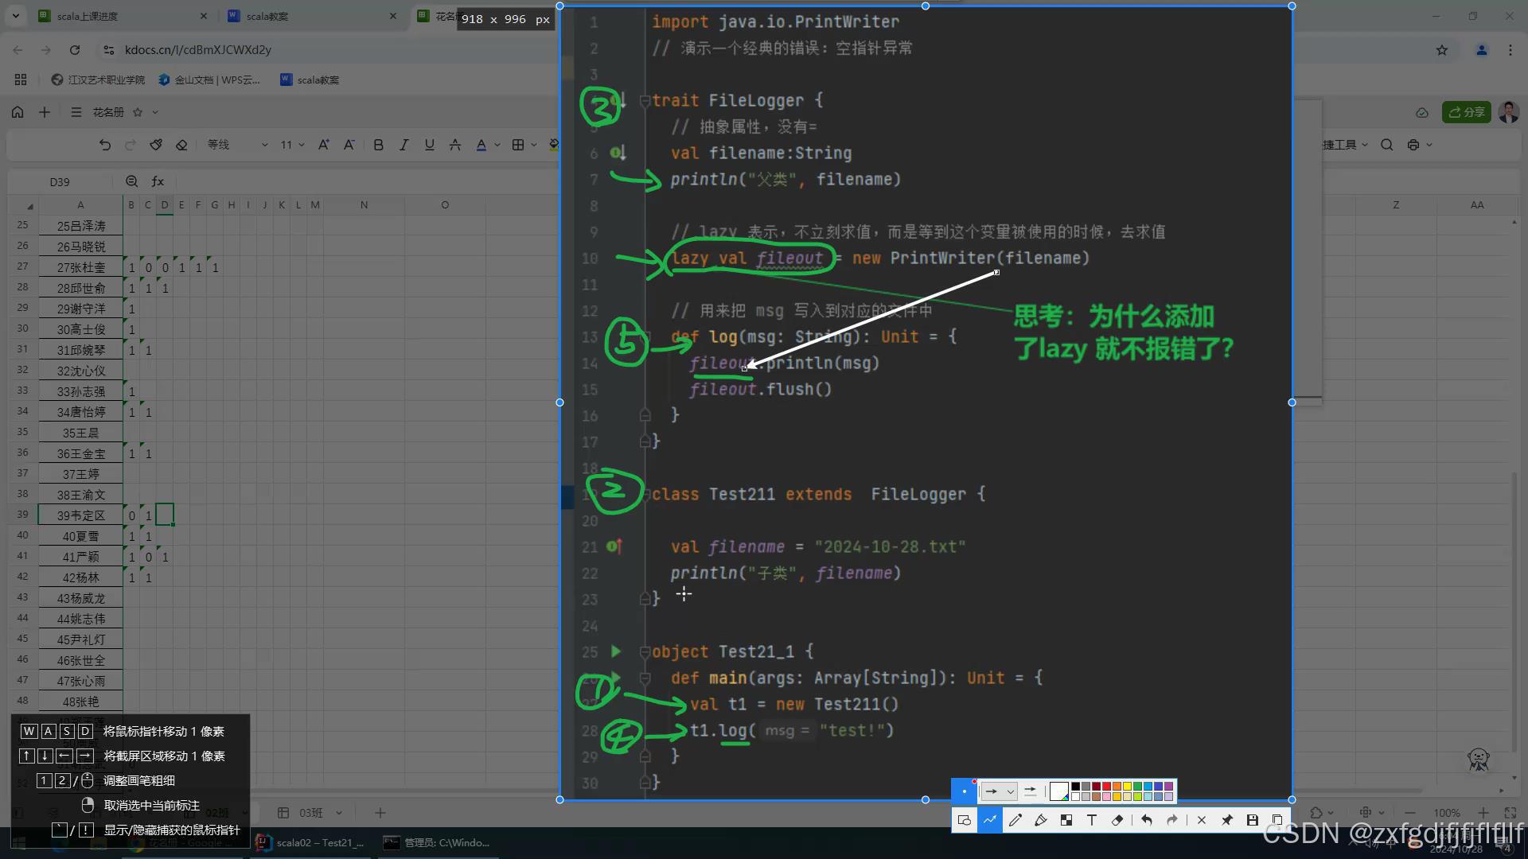Click the 分享 share button
The width and height of the screenshot is (1528, 859).
point(1466,112)
